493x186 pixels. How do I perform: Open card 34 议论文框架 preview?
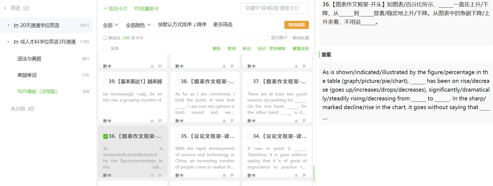(x=277, y=152)
